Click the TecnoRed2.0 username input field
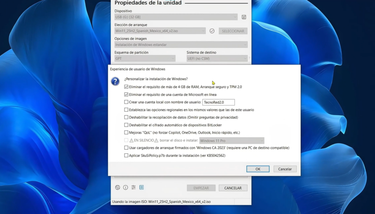Screen dimensions: 375x214 pos(218,102)
